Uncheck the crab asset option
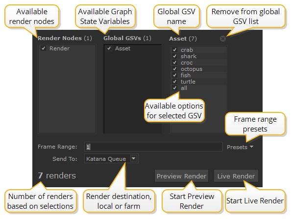Viewport: 292px width, 219px height. [x=174, y=49]
